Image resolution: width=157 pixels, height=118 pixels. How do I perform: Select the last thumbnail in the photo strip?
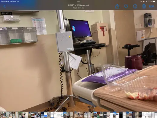(x=155, y=115)
